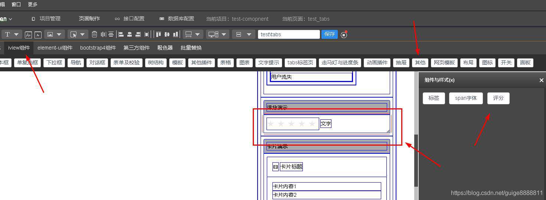
Task: Click the star rating control on canvas
Action: point(292,124)
